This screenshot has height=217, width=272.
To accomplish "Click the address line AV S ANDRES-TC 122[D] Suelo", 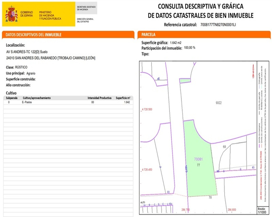I will 27,52.
